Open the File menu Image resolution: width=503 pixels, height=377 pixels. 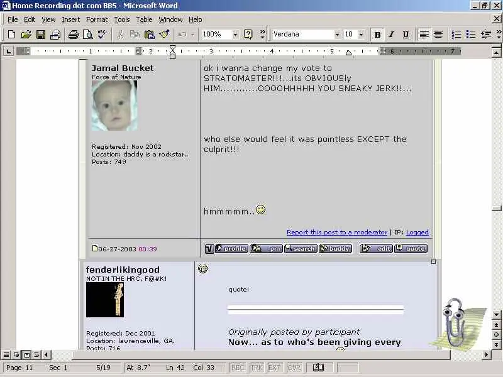[x=13, y=19]
